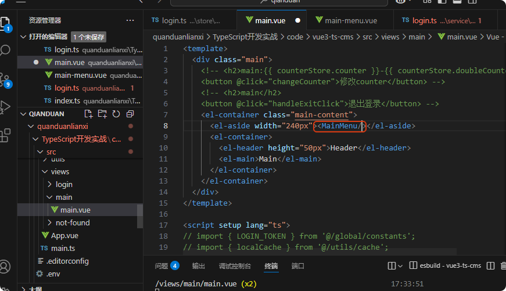Open the Accounts menu icon

pyautogui.click(x=5, y=267)
